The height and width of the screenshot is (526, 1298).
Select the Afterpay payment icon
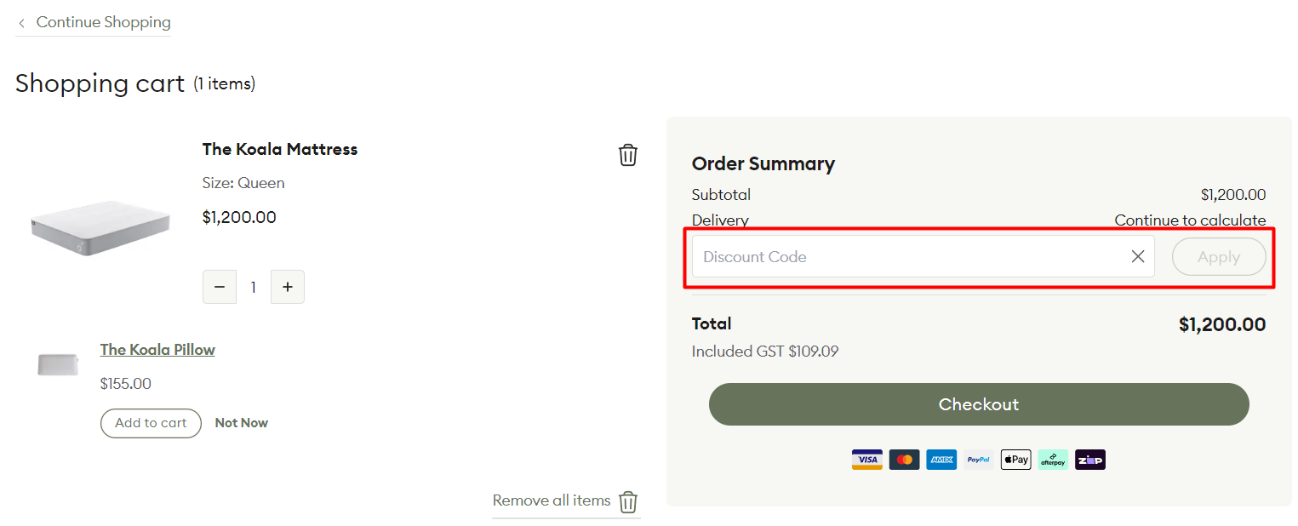(1053, 460)
